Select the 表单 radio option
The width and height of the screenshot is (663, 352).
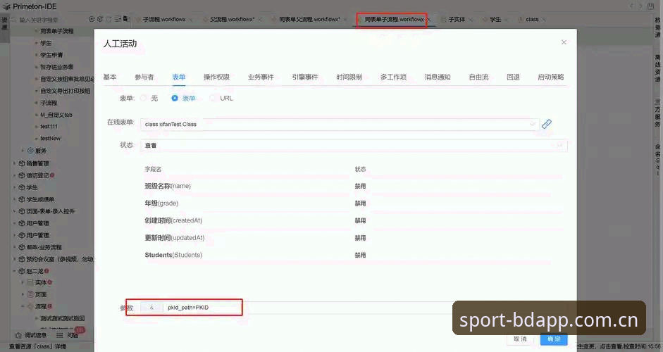click(x=175, y=98)
